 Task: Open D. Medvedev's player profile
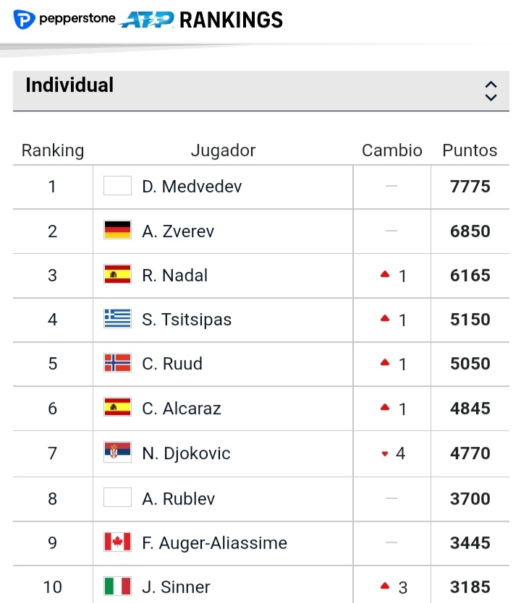[x=192, y=187]
